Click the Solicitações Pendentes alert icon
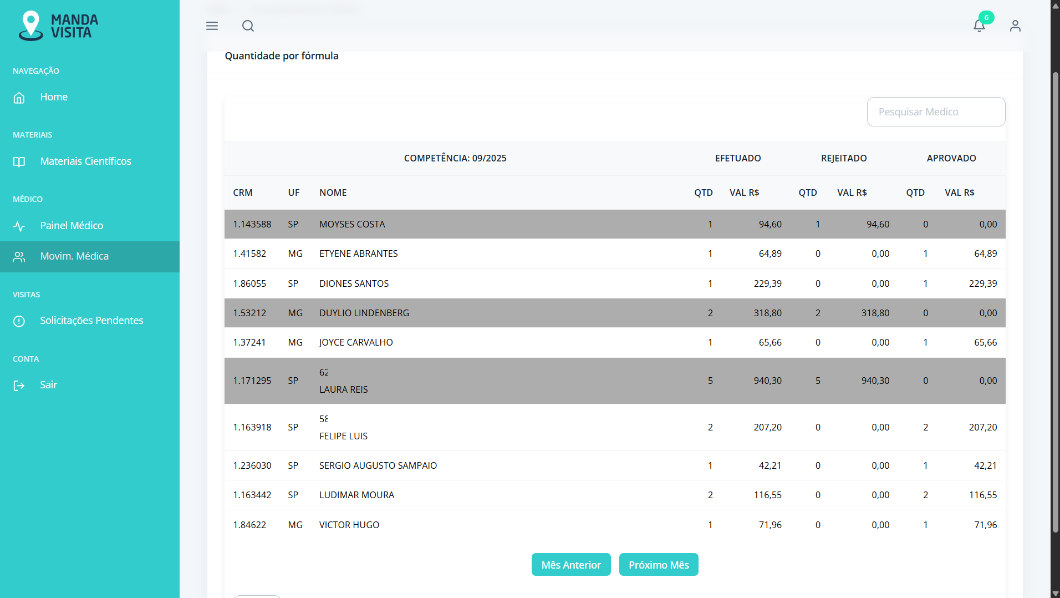The image size is (1060, 598). pyautogui.click(x=19, y=321)
